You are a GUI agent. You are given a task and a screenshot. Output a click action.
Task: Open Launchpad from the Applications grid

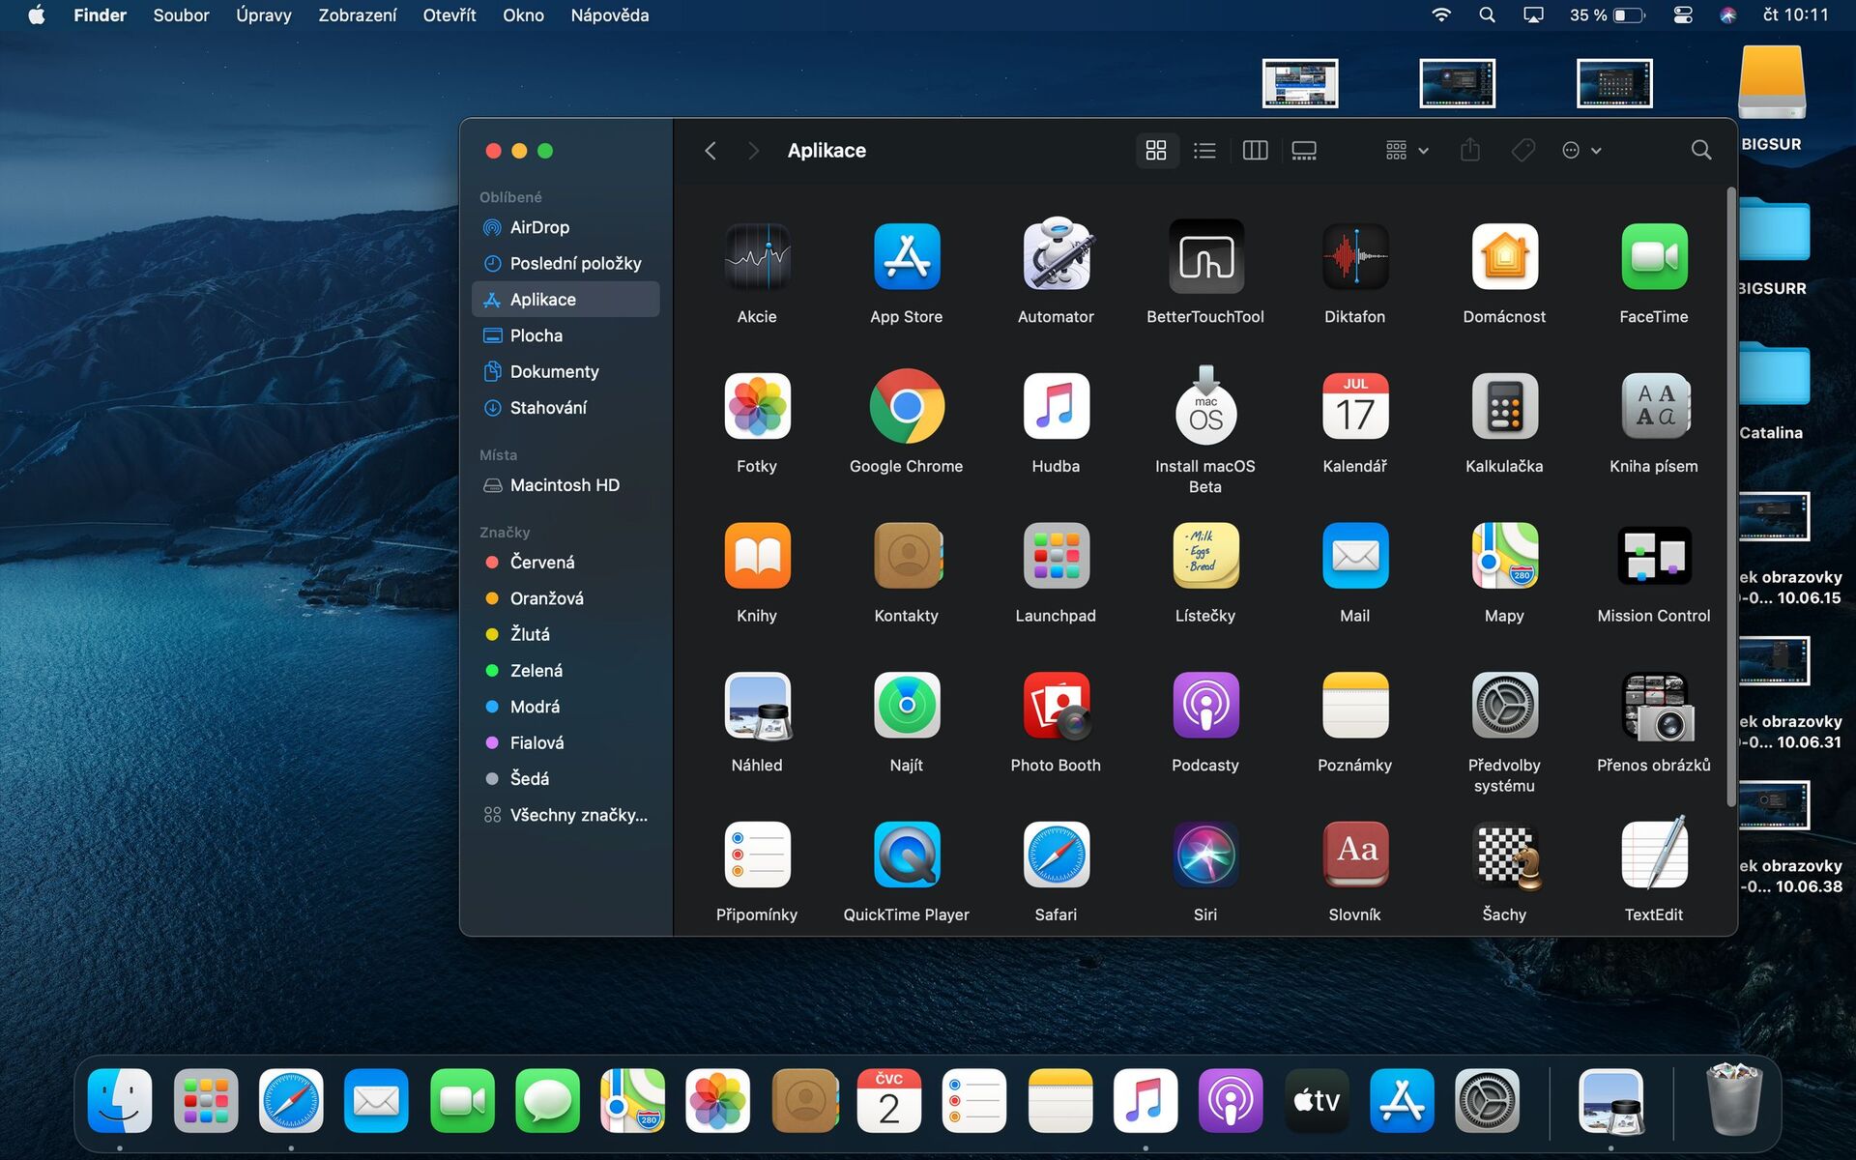[x=1056, y=556]
